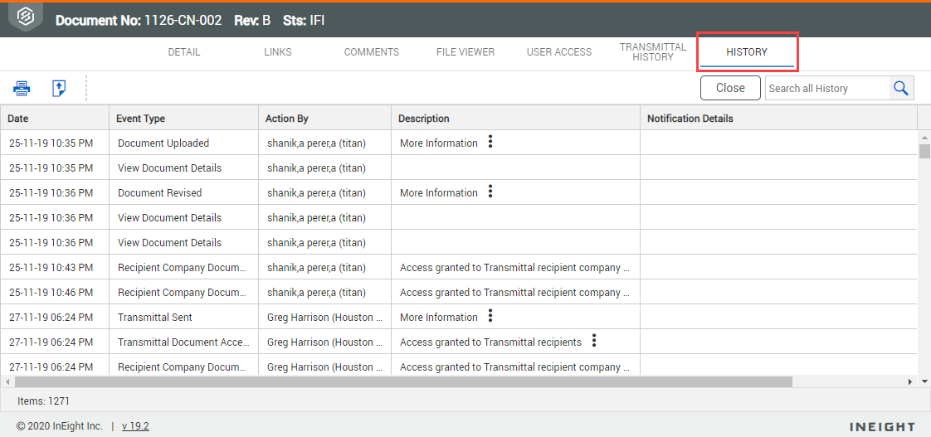Select the Transmittal Sent event cell
Image resolution: width=931 pixels, height=437 pixels.
pyautogui.click(x=184, y=317)
